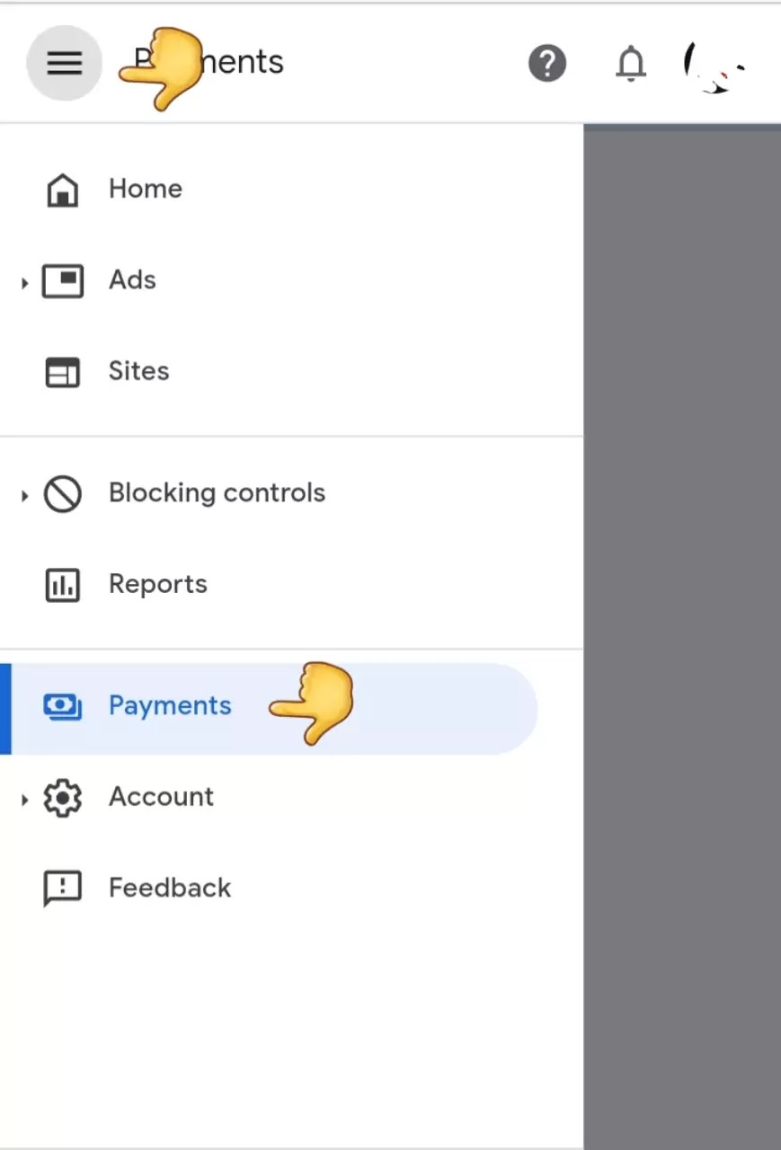Click the Home house icon
Image resolution: width=781 pixels, height=1150 pixels.
[62, 190]
